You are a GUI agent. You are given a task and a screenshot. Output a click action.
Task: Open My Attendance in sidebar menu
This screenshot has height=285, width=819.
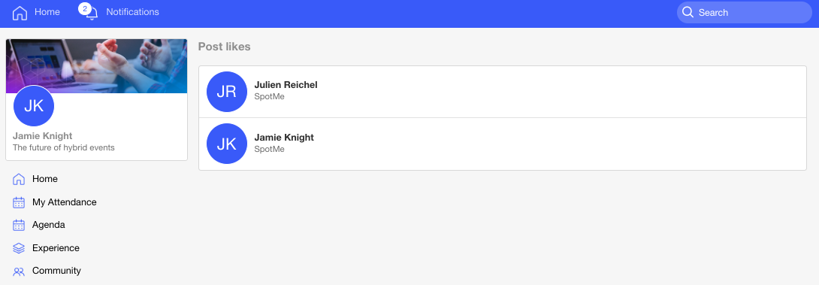65,202
